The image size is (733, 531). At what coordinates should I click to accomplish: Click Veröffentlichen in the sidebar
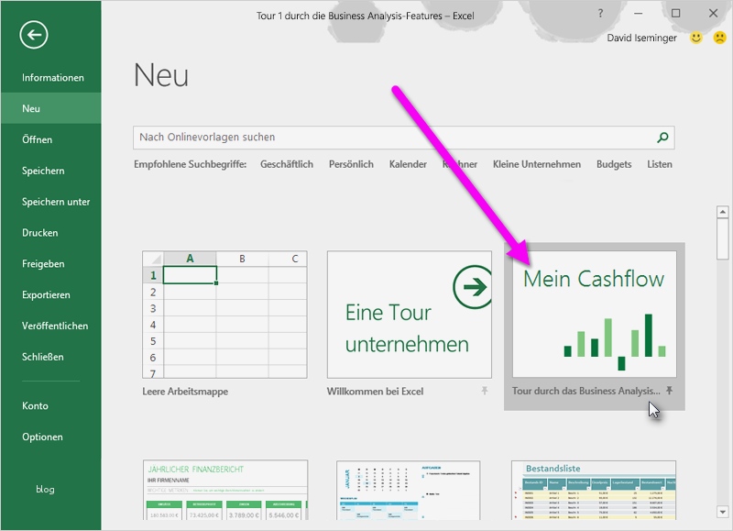point(51,326)
